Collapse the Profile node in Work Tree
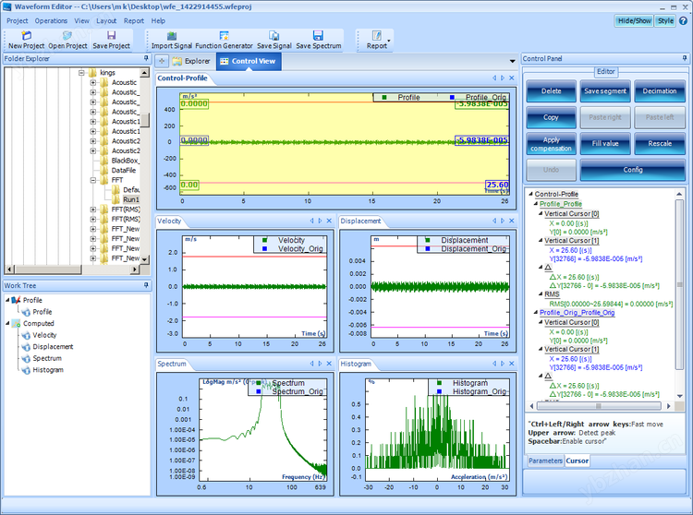The height and width of the screenshot is (515, 693). point(7,300)
